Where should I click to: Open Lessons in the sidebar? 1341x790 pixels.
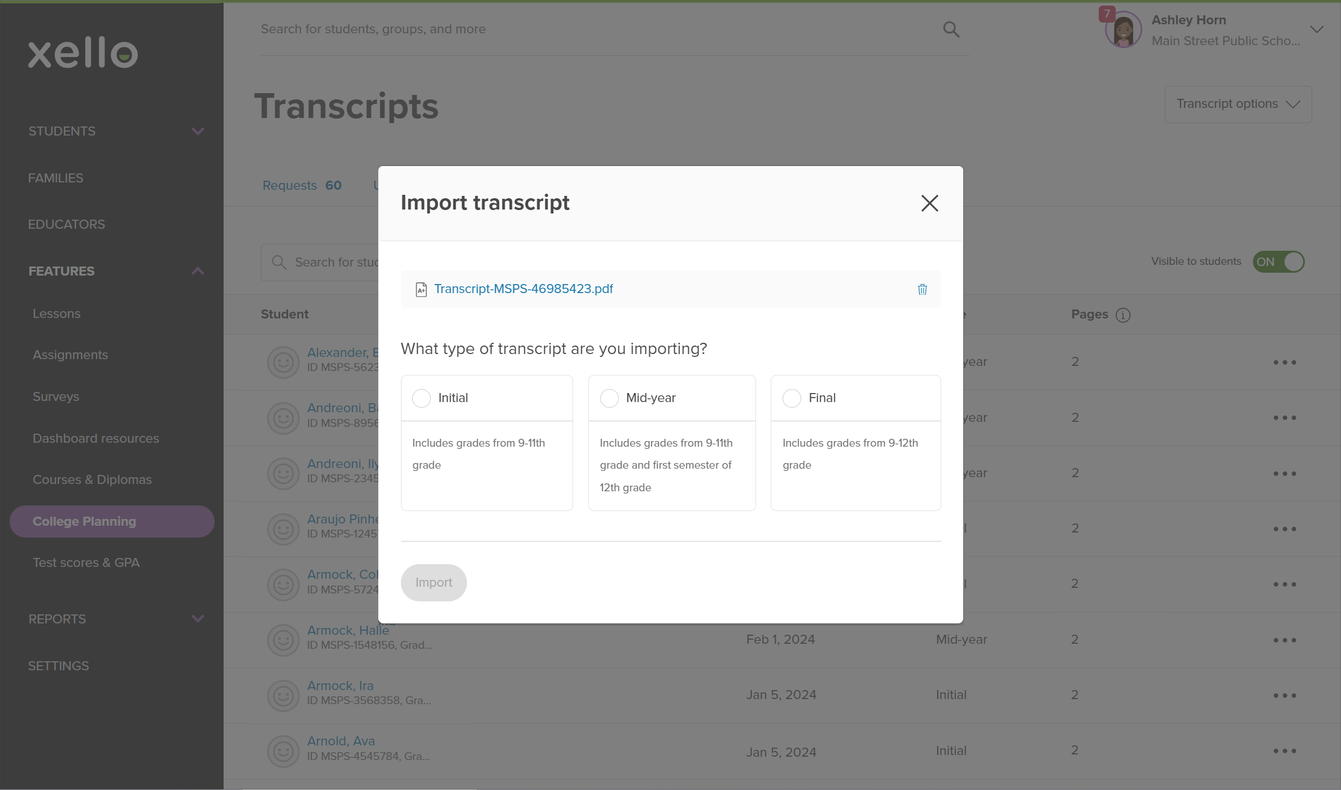56,313
